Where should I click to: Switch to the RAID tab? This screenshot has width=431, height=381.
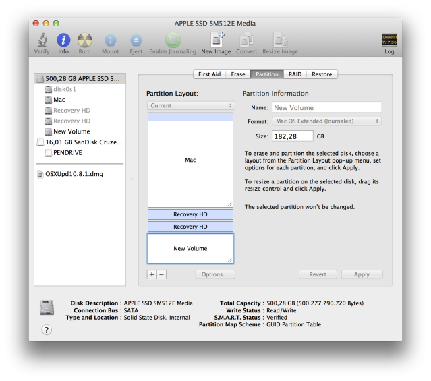(x=295, y=74)
